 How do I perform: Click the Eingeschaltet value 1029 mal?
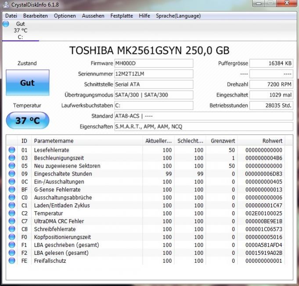(x=271, y=95)
